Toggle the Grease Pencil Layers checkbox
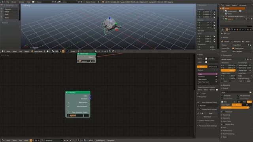 click(x=200, y=109)
